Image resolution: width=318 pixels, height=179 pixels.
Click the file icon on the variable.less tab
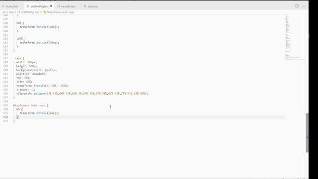59,6
